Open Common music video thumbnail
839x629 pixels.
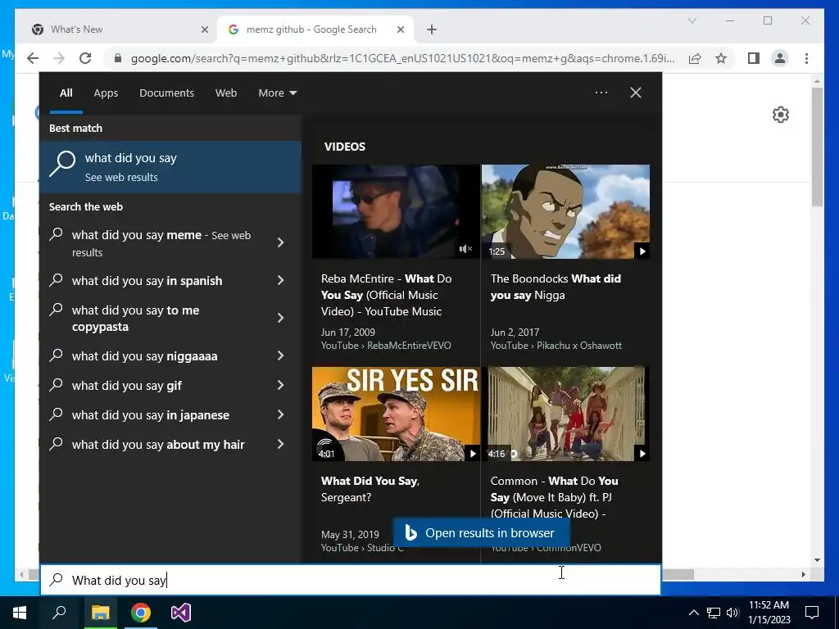(x=565, y=414)
